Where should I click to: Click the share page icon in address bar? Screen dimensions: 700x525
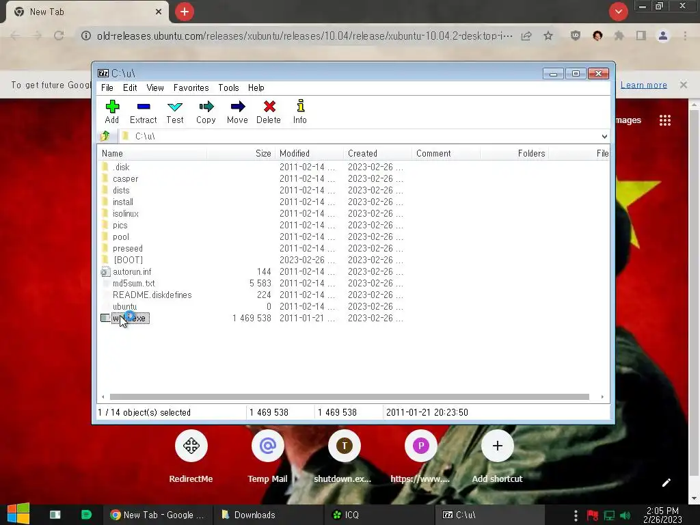[x=526, y=36]
